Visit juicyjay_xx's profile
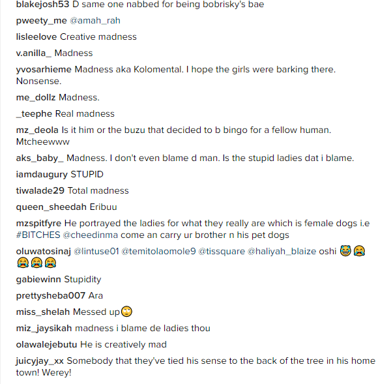 tap(40, 361)
